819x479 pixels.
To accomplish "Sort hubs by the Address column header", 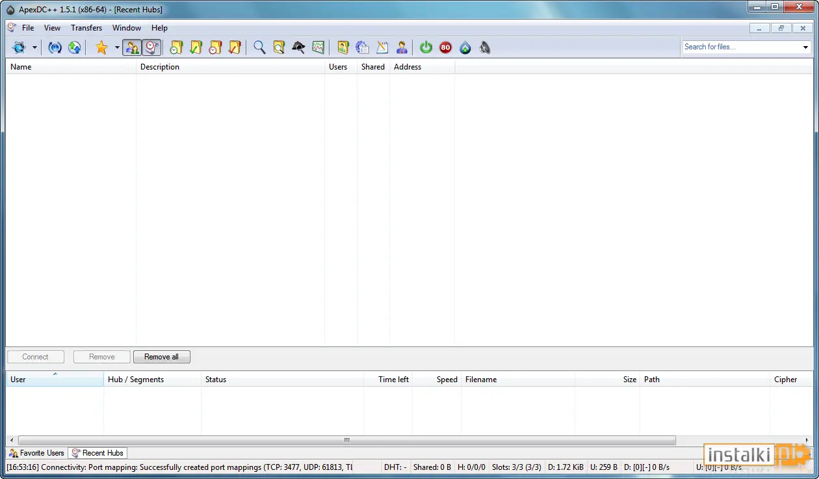I will [422, 67].
